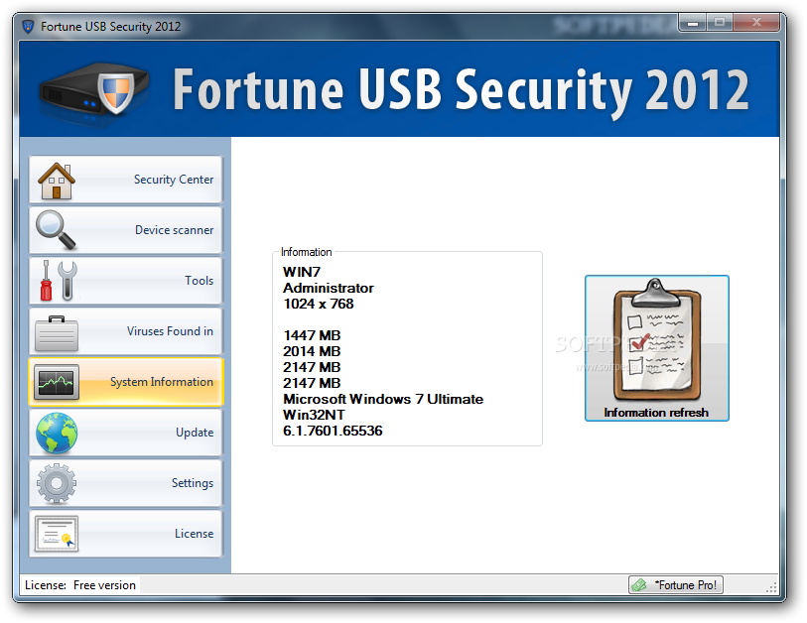Click the Microsoft Windows 7 Ultimate line
807x623 pixels.
coord(383,399)
